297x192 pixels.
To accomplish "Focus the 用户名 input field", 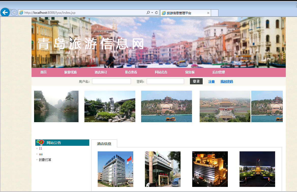I will click(111, 82).
